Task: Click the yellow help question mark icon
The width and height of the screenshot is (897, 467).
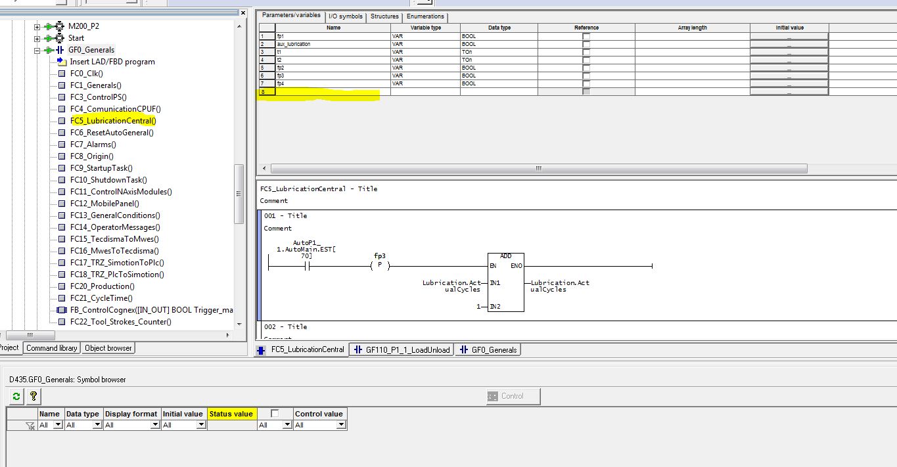Action: (34, 396)
